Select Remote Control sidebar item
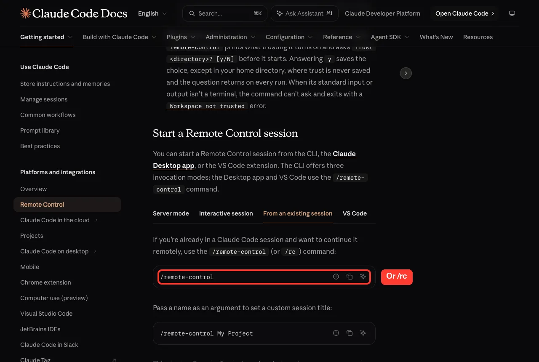The height and width of the screenshot is (362, 539). pos(67,205)
